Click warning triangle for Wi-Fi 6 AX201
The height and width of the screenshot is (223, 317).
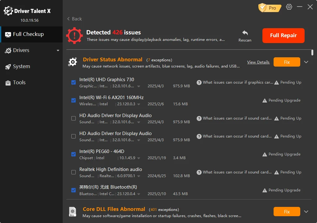265,100
